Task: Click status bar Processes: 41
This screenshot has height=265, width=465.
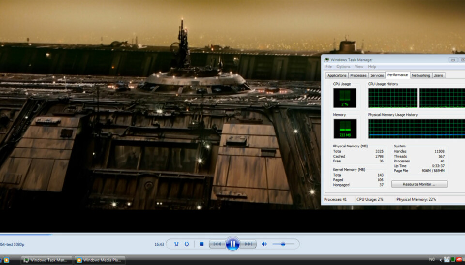Action: (x=335, y=199)
